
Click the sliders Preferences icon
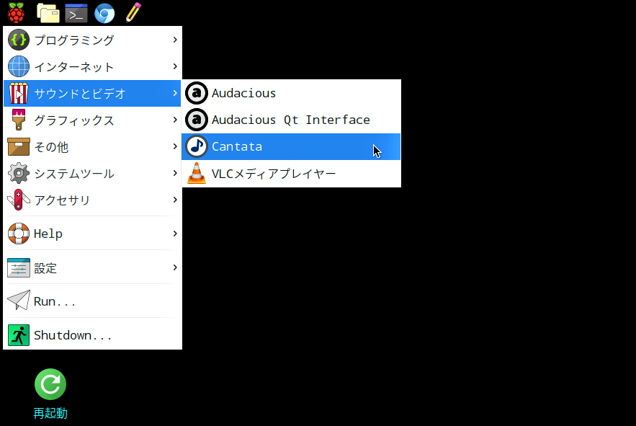(19, 267)
